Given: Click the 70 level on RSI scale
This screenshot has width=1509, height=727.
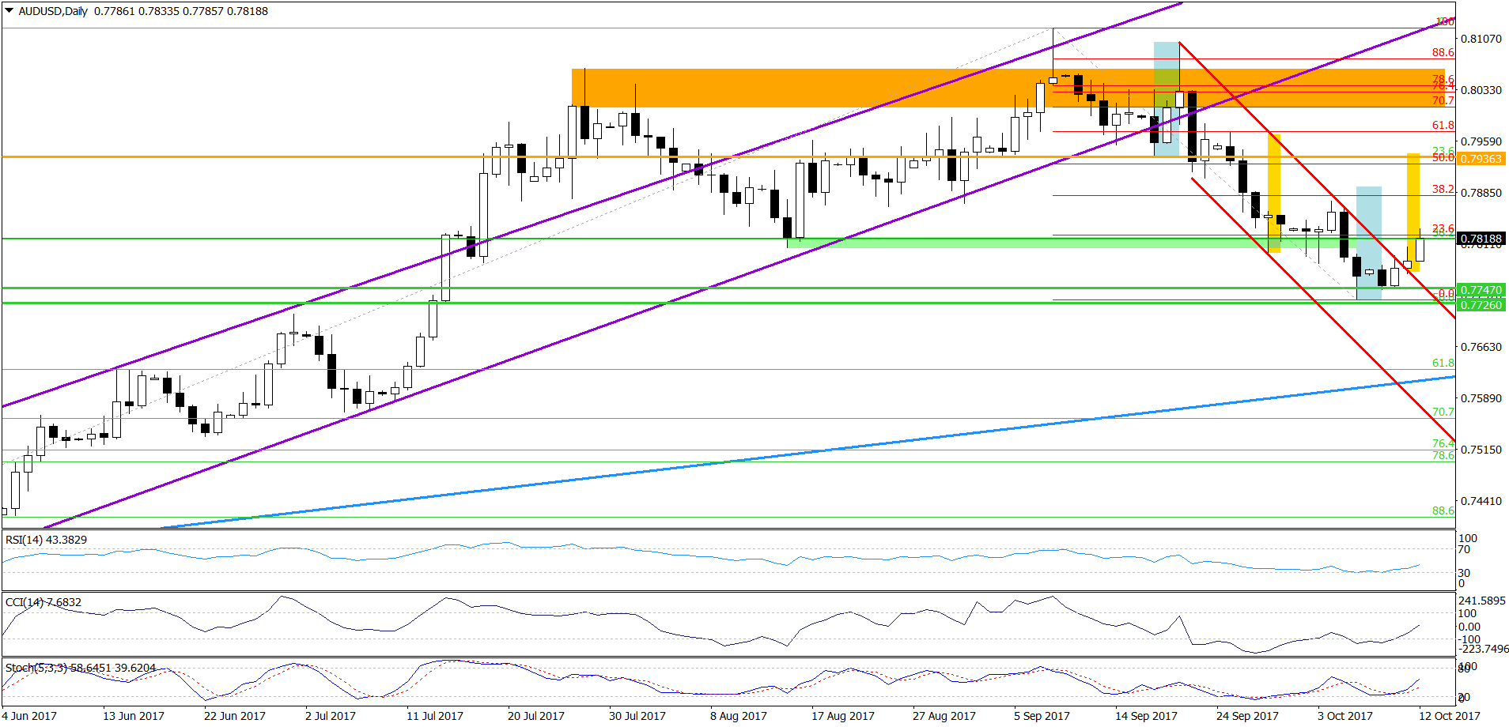Looking at the screenshot, I should (1465, 550).
